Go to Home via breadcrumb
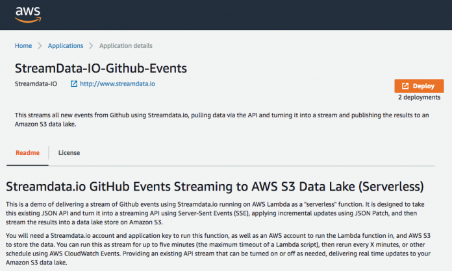The height and width of the screenshot is (271, 452). coord(23,46)
